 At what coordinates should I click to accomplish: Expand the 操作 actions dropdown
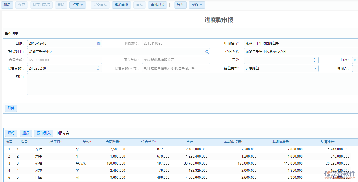[197, 5]
